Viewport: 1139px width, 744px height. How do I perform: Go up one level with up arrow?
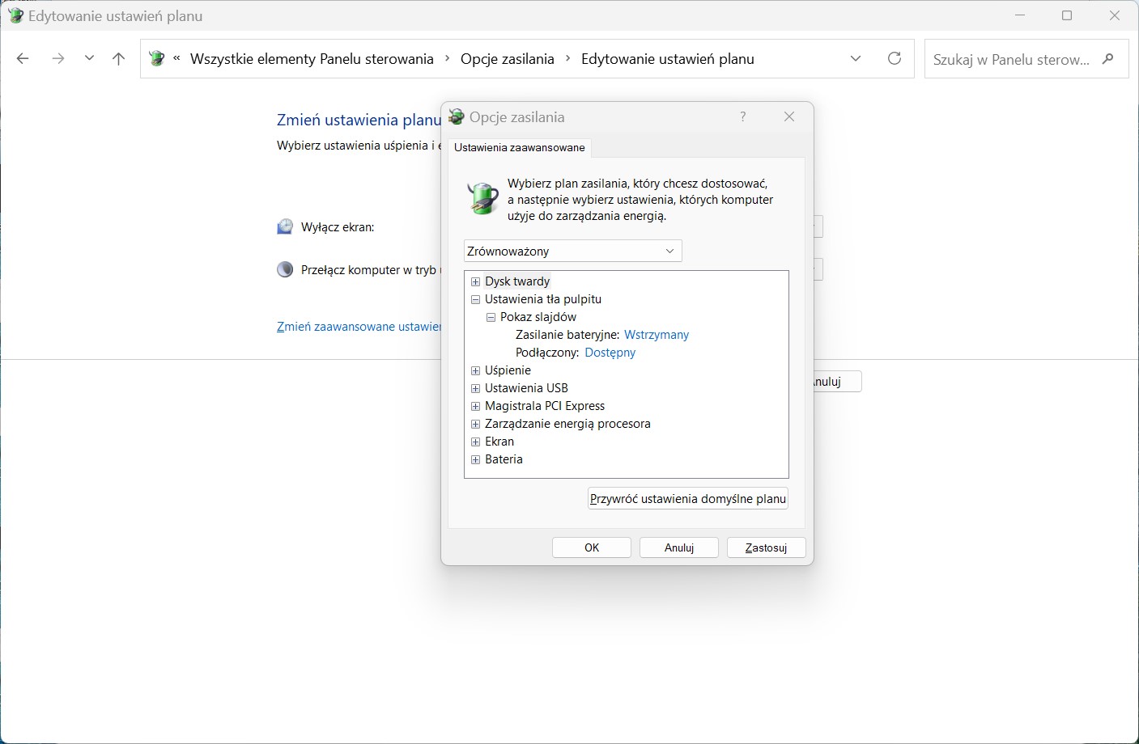118,59
